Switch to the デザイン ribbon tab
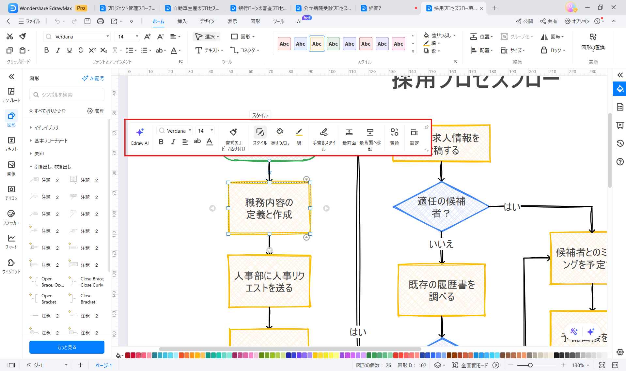626x371 pixels. (x=207, y=21)
